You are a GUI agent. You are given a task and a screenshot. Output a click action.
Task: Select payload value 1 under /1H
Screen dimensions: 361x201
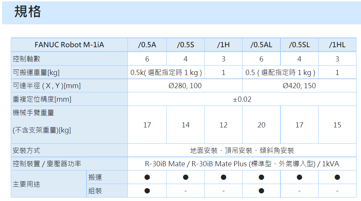(223, 73)
